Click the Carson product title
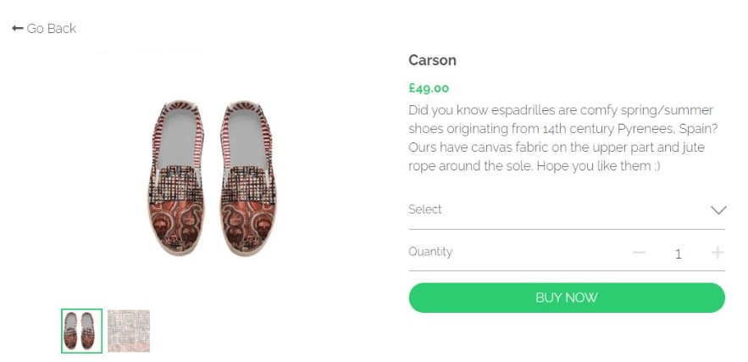Screen dimensions: 748x362 432,60
